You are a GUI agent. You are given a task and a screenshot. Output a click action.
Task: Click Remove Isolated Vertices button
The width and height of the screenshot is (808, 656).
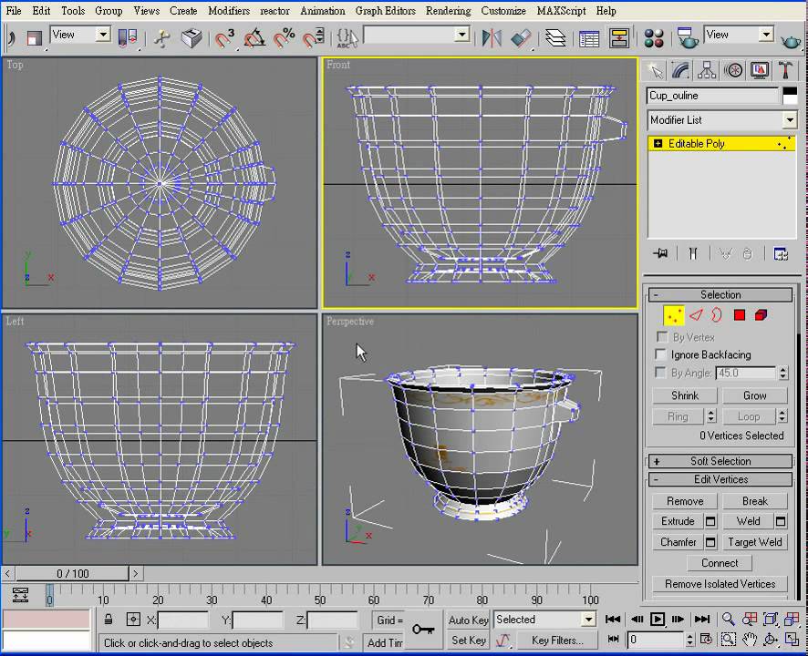pos(720,584)
